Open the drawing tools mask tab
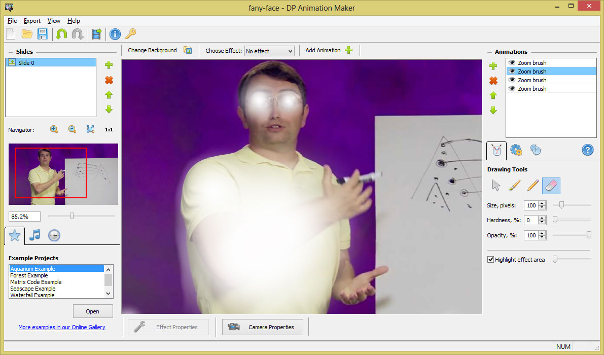Image resolution: width=604 pixels, height=355 pixels. click(496, 150)
